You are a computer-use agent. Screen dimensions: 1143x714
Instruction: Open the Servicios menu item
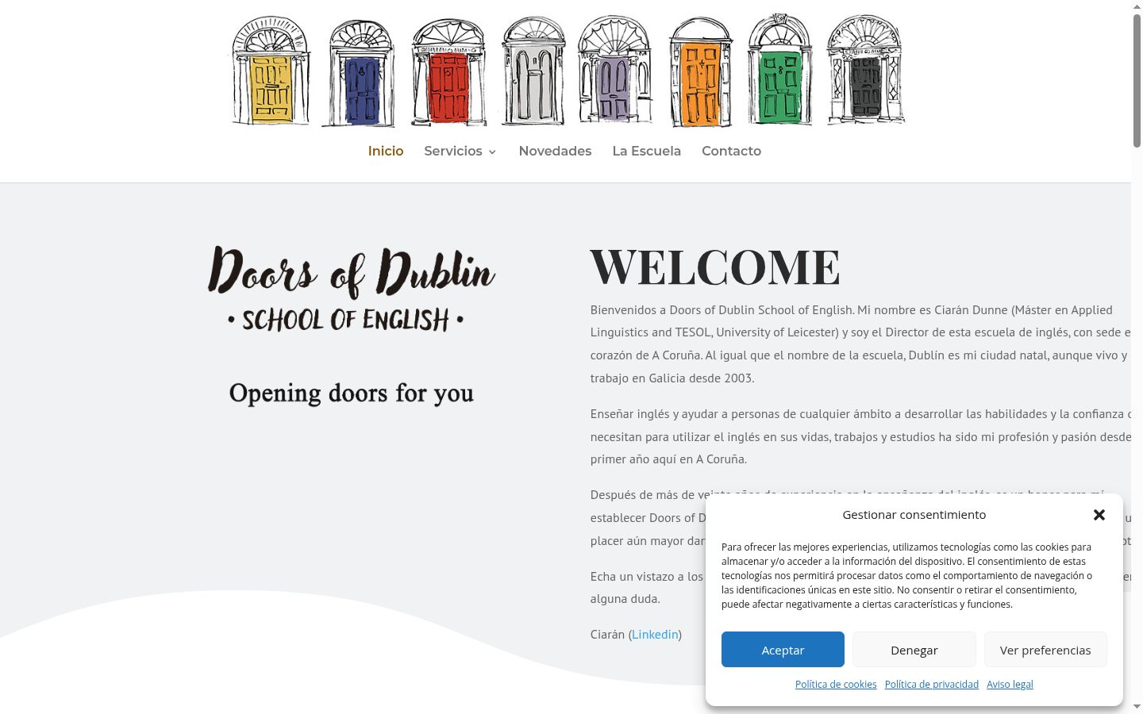(453, 151)
